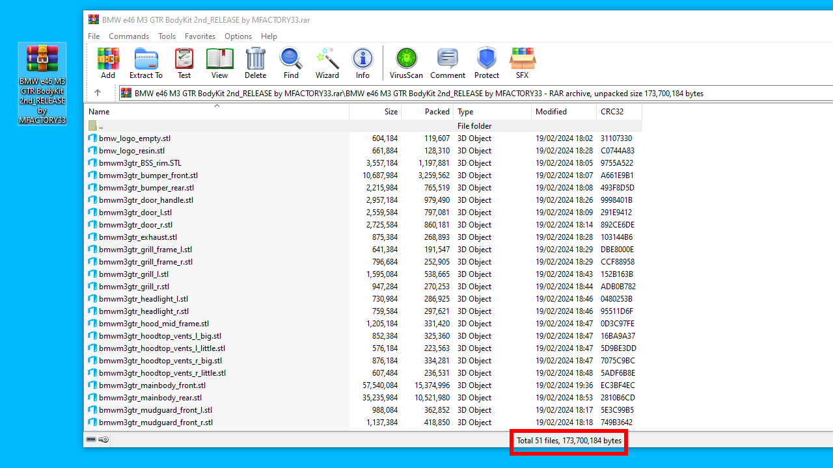833x468 pixels.
Task: Select bmwm3gtr_door_l.stl file
Action: (x=363, y=213)
